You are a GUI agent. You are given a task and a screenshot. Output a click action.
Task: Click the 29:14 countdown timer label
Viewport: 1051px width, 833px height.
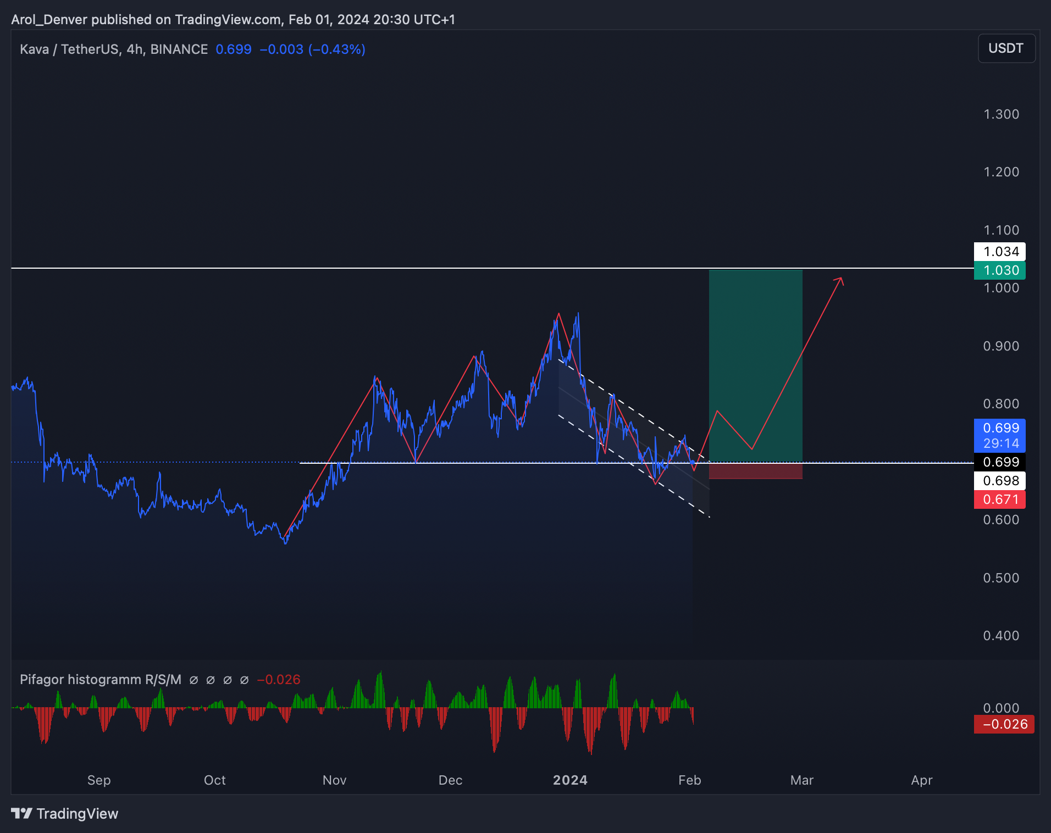[x=1000, y=443]
